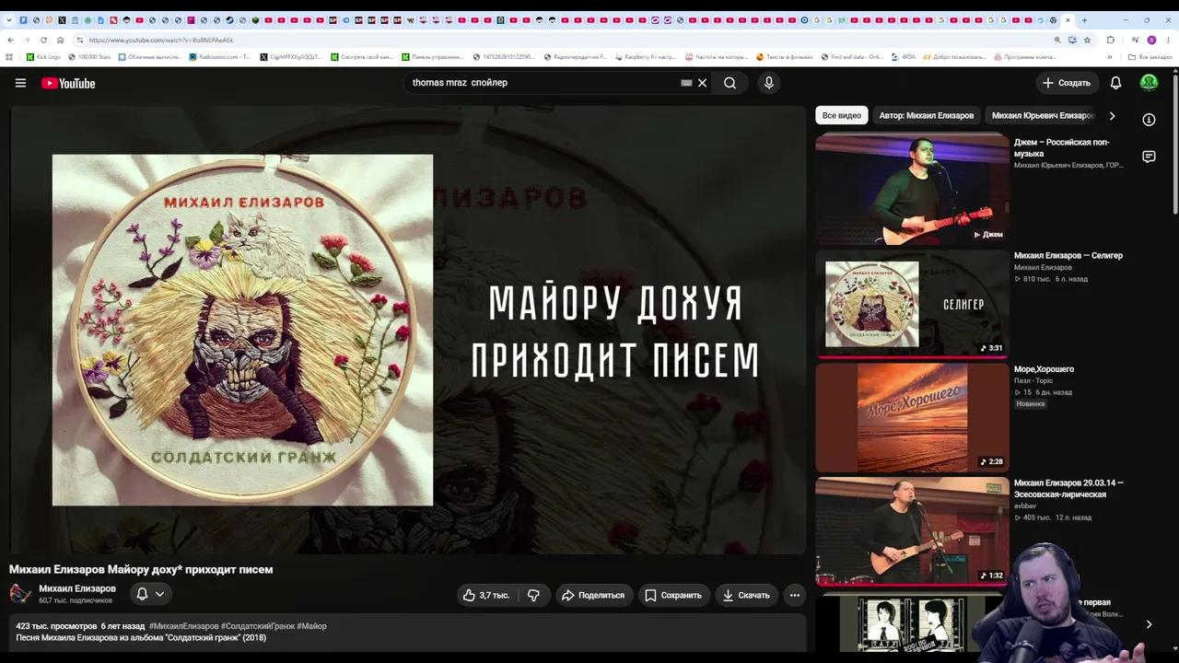Open the browser extensions puzzle icon
Screen dimensions: 1179x663
1110,40
